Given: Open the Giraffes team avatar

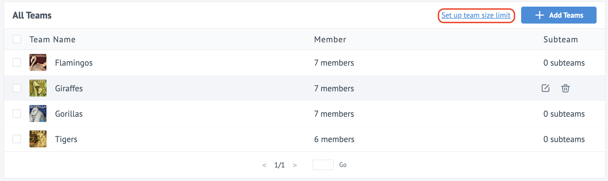Looking at the screenshot, I should pyautogui.click(x=38, y=88).
